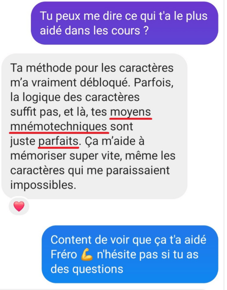Click 'des questions' in the blue bubble
This screenshot has height=290, width=227.
[x=87, y=269]
